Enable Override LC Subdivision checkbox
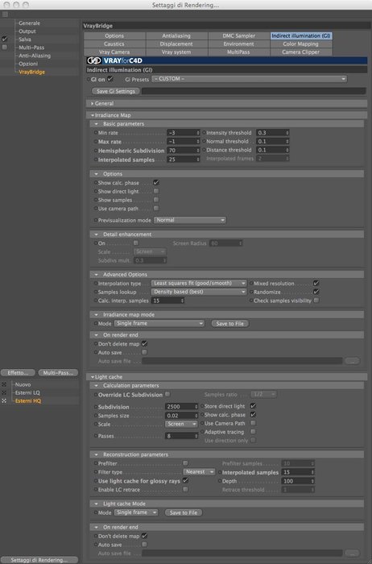This screenshot has width=372, height=564. pos(167,394)
